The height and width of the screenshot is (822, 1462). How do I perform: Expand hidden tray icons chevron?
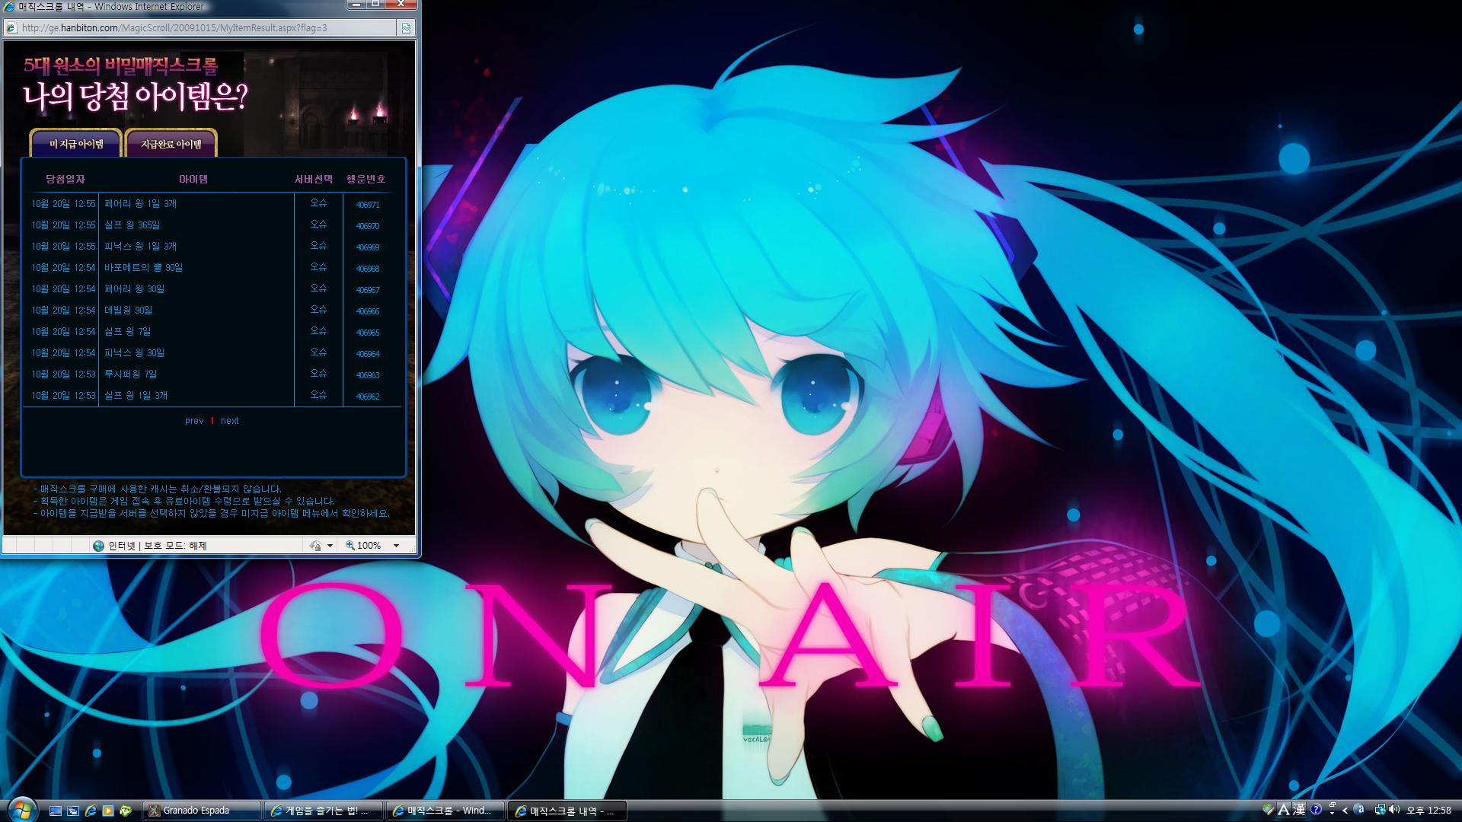1345,811
